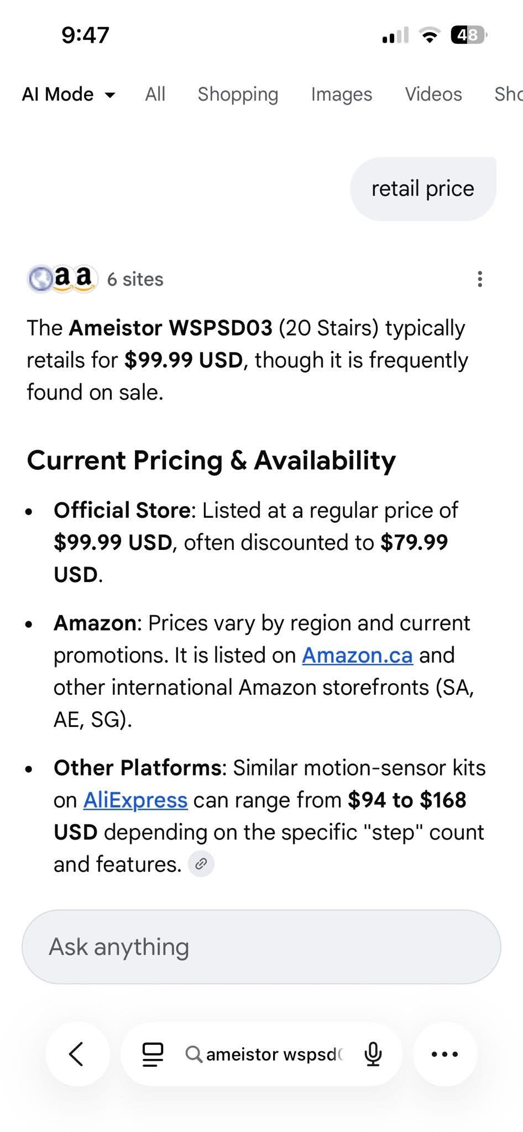Screen dimensions: 523x1132
Task: Switch to the Images tab
Action: tap(341, 95)
